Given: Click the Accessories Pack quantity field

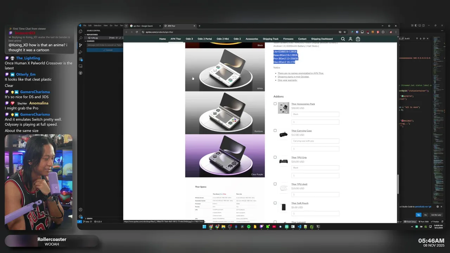Looking at the screenshot, I should pyautogui.click(x=315, y=122).
